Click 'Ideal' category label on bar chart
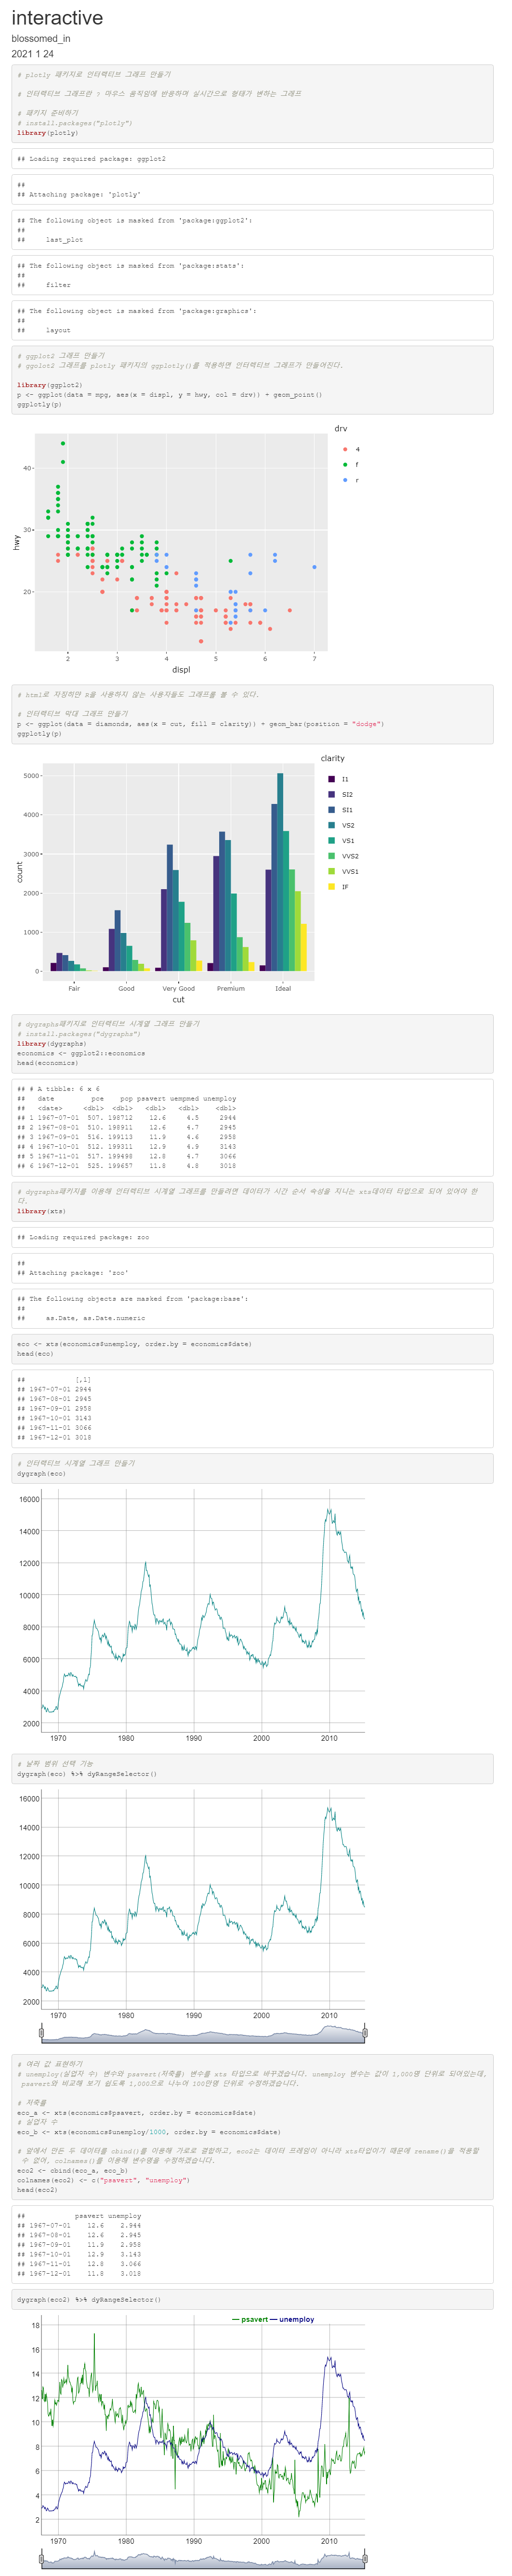Screen dimensions: 512x2576 (x=283, y=989)
